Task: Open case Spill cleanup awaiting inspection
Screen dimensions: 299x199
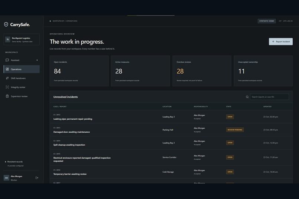Action: (69, 145)
